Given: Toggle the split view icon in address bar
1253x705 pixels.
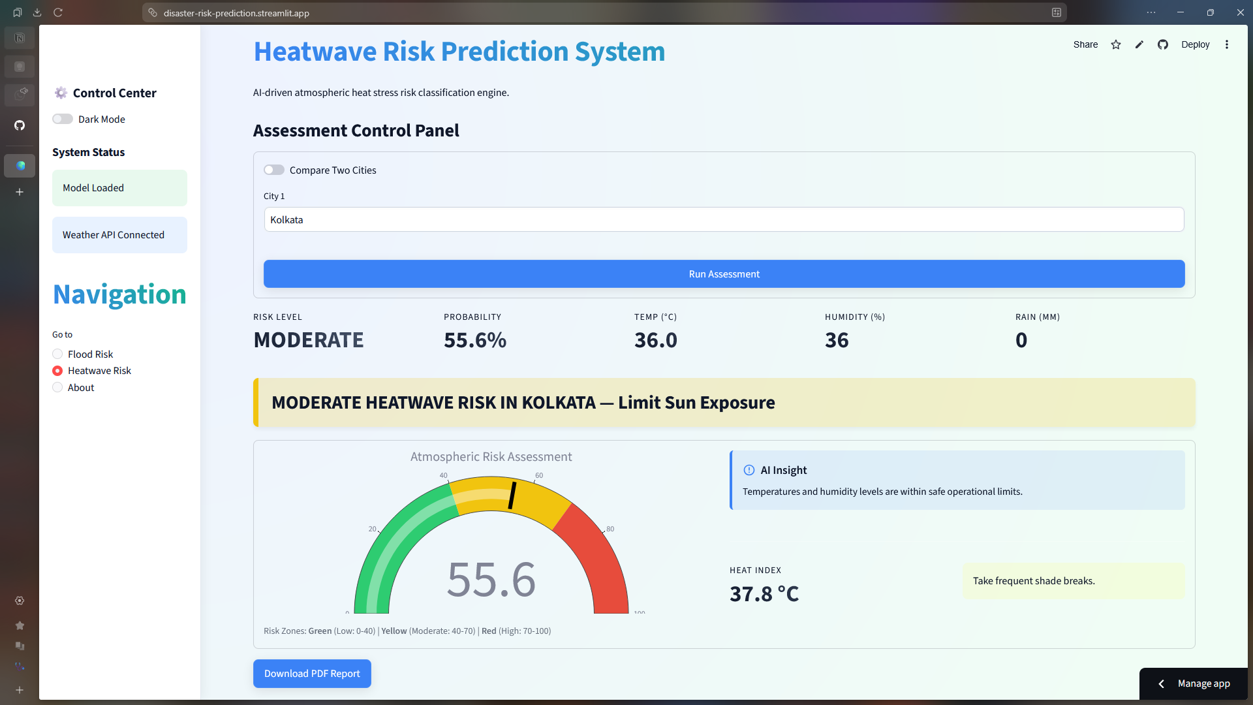Looking at the screenshot, I should pos(1056,12).
